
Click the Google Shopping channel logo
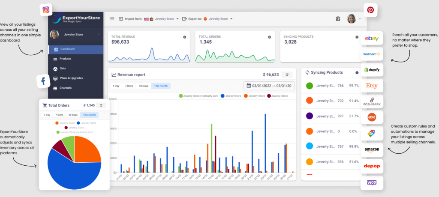point(372,133)
